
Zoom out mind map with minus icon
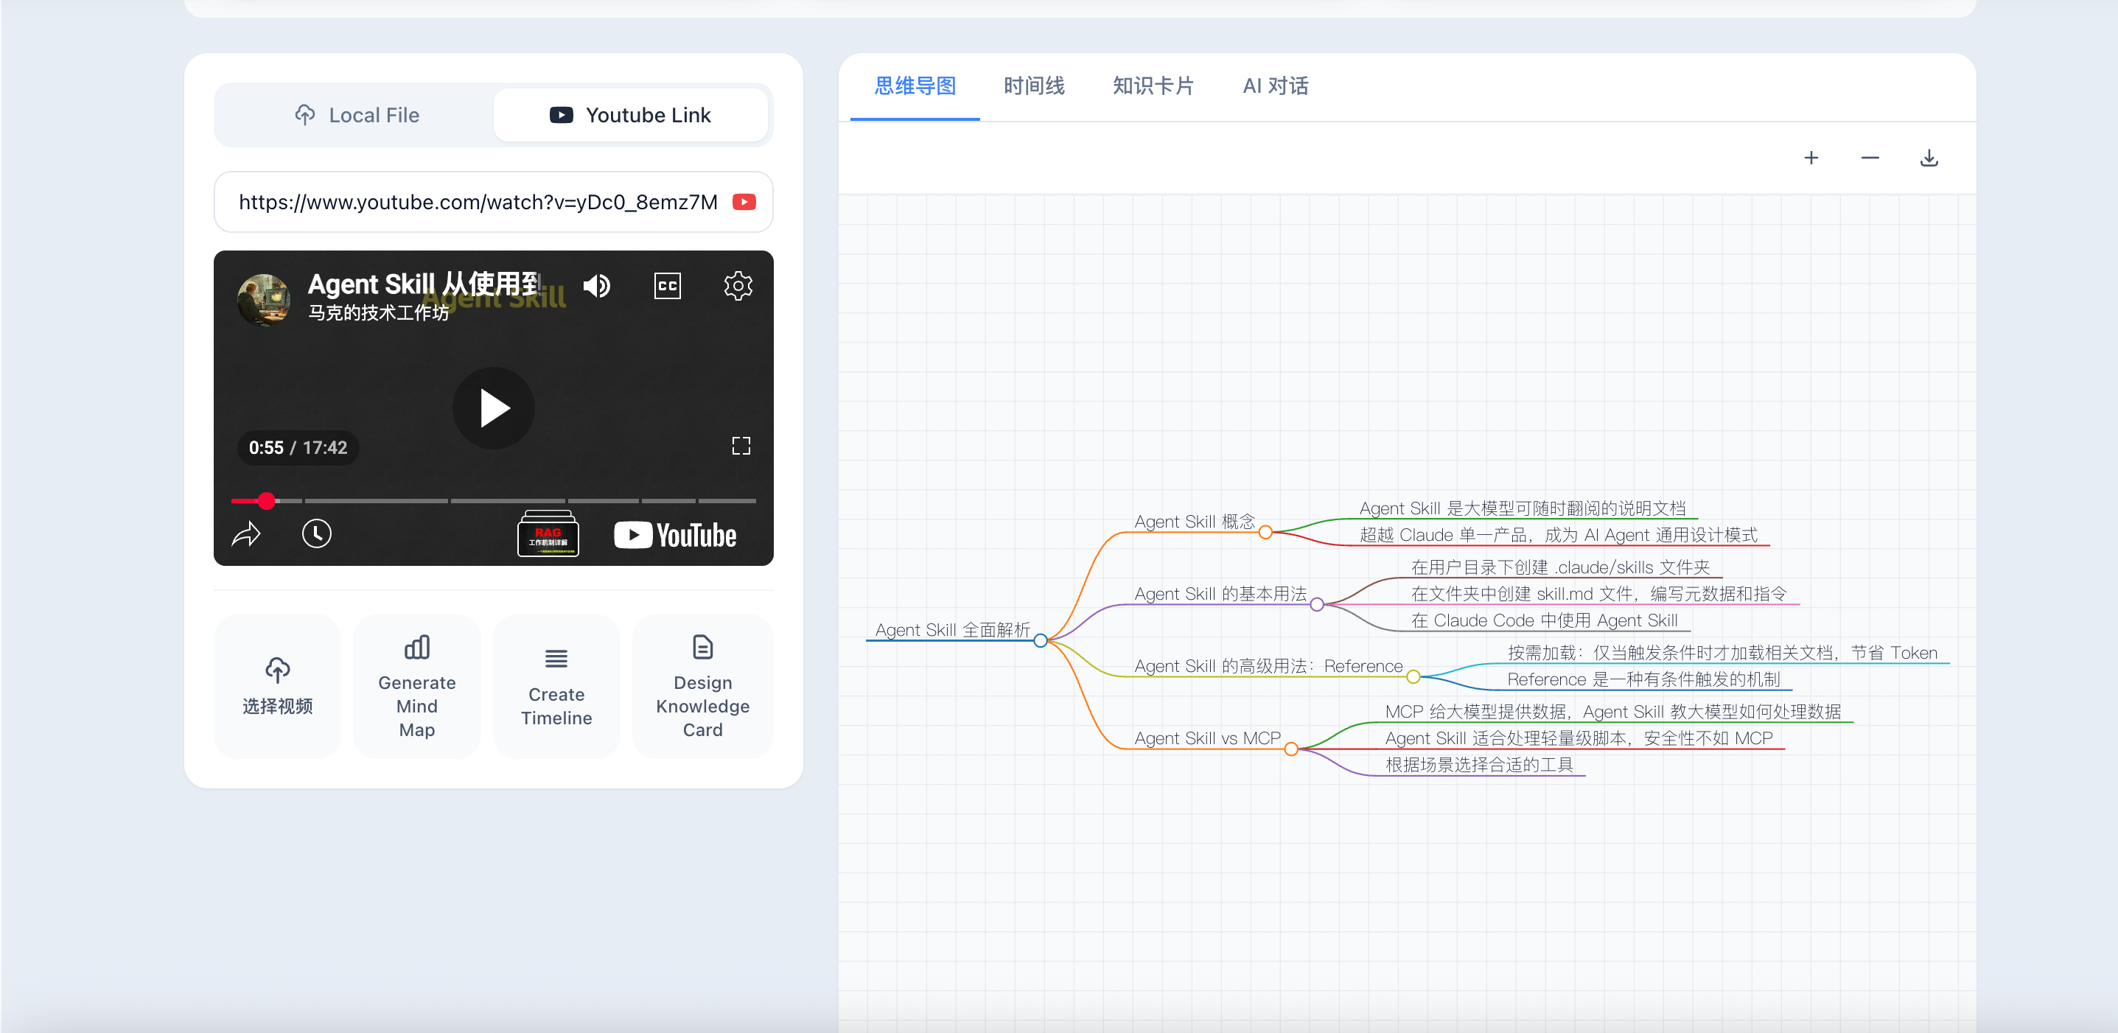click(x=1870, y=158)
